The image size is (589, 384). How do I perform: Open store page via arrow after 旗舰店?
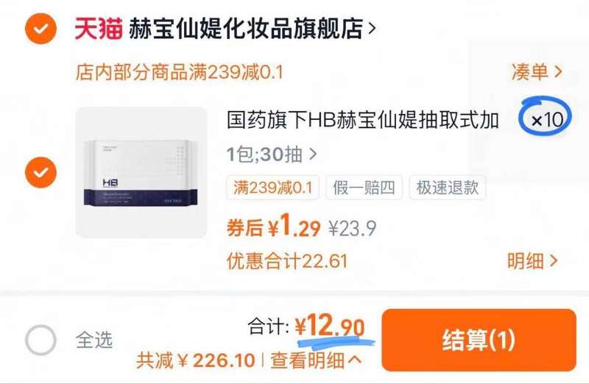pos(372,29)
